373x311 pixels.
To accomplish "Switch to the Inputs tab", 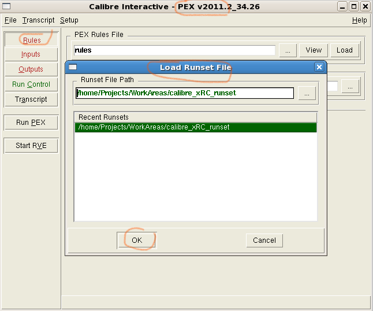I will (x=31, y=54).
